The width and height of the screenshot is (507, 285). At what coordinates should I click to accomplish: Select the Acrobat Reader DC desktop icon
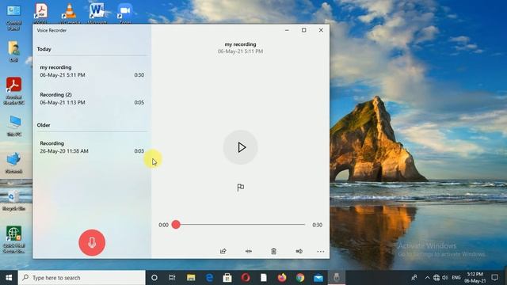pos(14,91)
